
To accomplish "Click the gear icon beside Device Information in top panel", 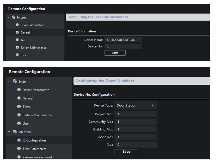I will click(17, 25).
